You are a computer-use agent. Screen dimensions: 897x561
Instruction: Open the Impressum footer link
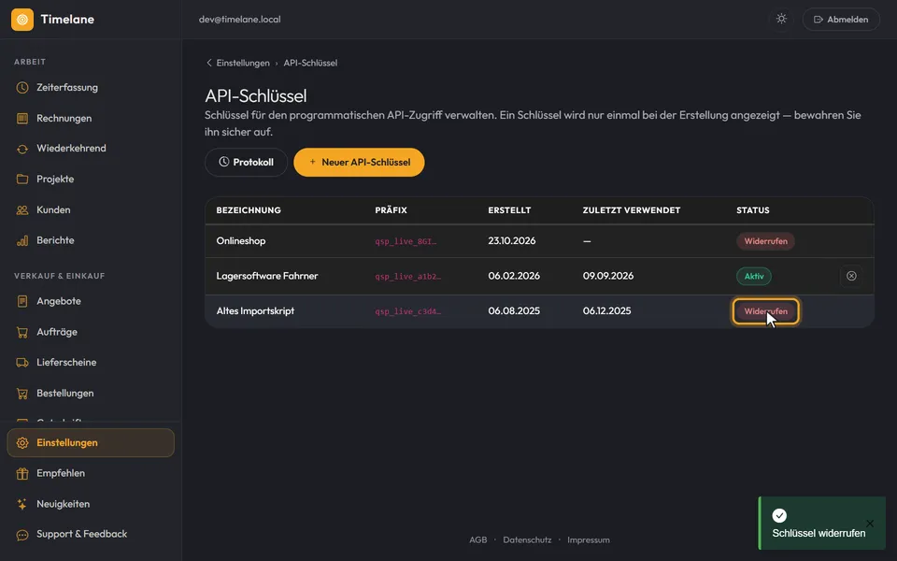(588, 539)
